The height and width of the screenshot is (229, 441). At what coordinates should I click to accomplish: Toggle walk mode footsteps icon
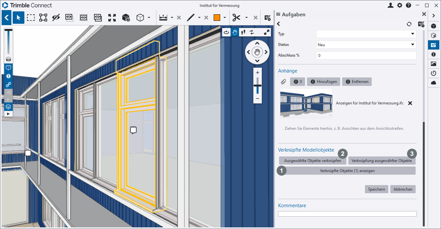click(243, 32)
